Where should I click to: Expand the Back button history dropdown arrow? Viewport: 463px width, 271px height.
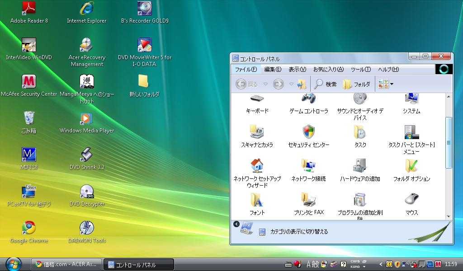[x=265, y=84]
